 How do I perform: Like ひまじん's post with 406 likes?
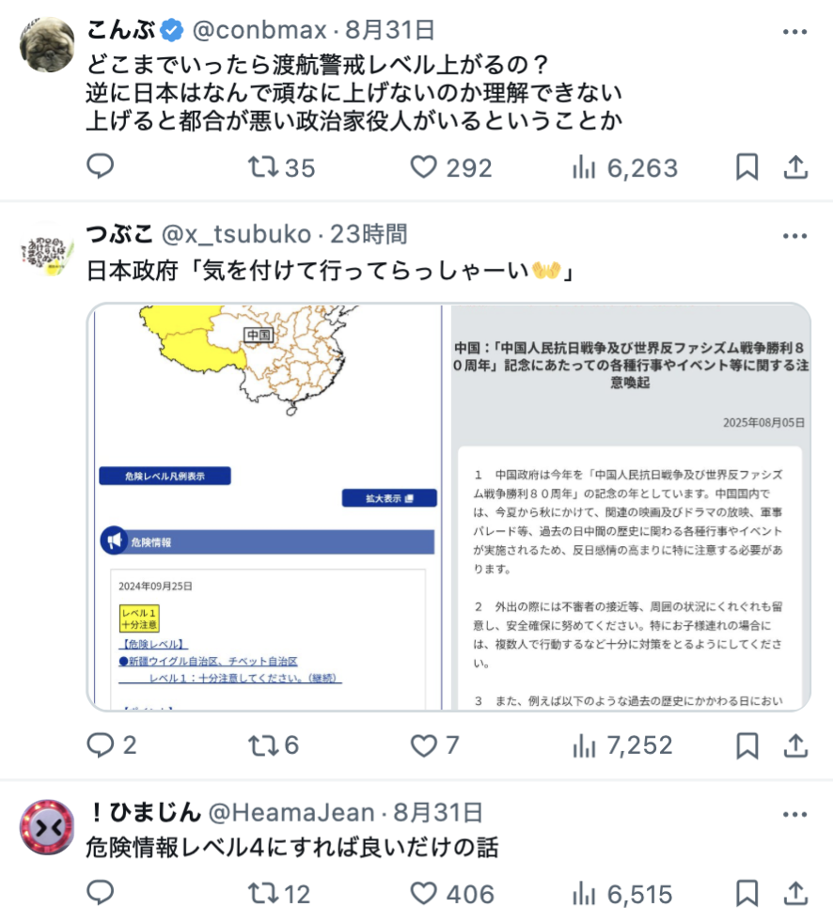point(452,894)
